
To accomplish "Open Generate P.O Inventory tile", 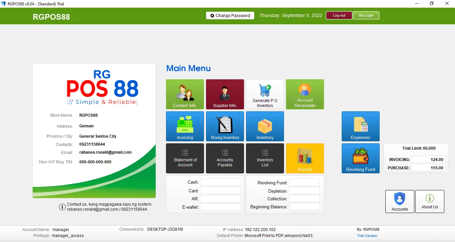I will [265, 94].
